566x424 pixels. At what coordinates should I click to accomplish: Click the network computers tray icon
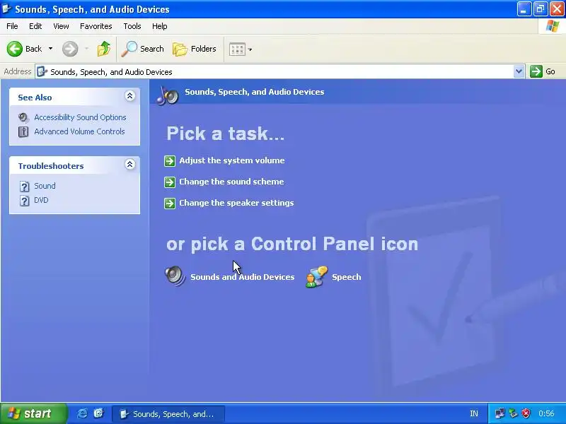499,413
